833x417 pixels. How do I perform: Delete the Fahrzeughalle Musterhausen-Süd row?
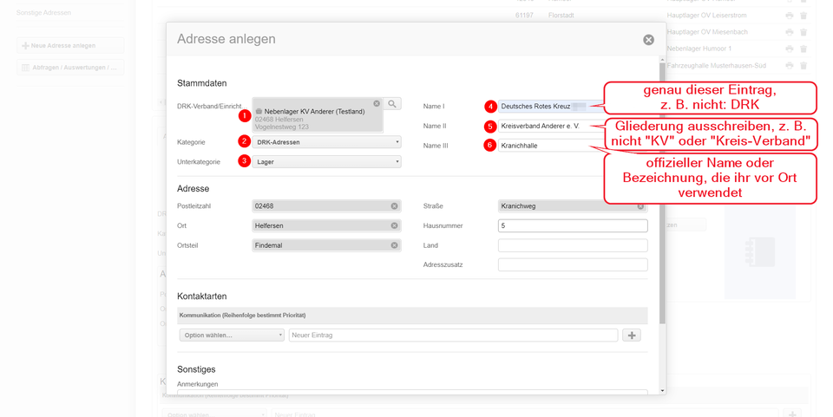[803, 66]
